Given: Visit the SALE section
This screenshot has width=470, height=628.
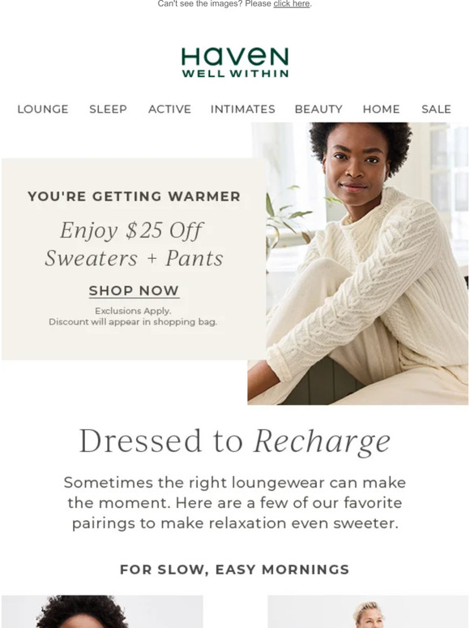Looking at the screenshot, I should click(436, 109).
